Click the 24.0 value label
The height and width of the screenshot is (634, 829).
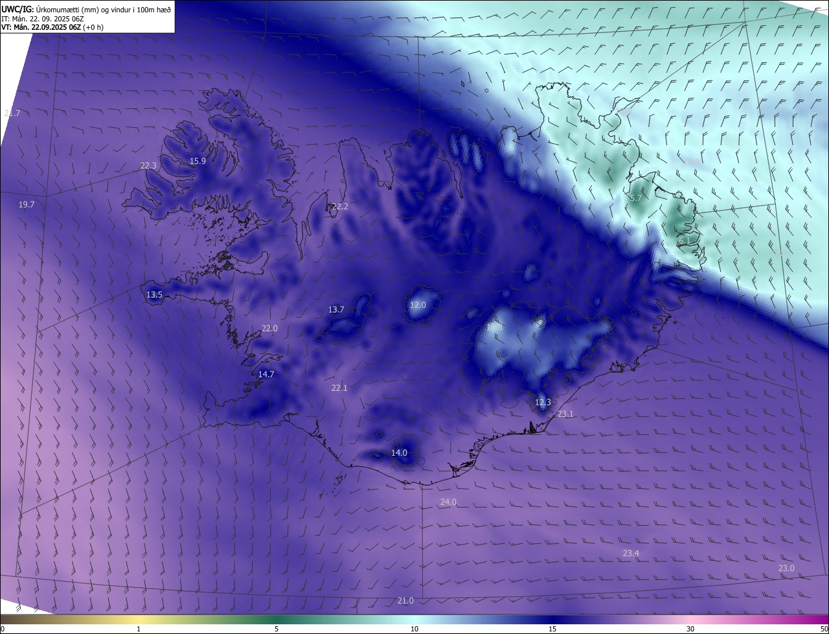point(448,502)
